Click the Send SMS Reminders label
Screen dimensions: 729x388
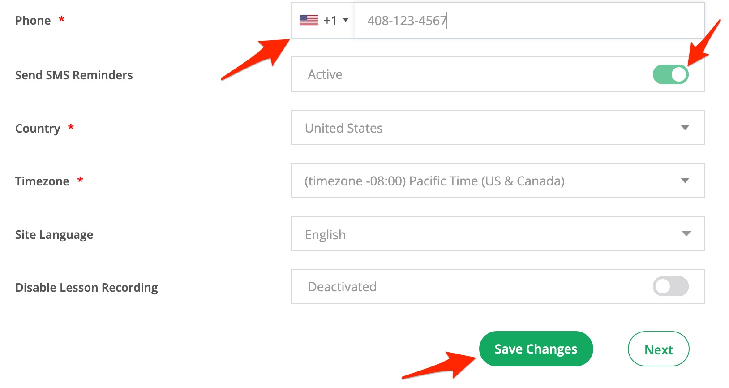click(74, 75)
